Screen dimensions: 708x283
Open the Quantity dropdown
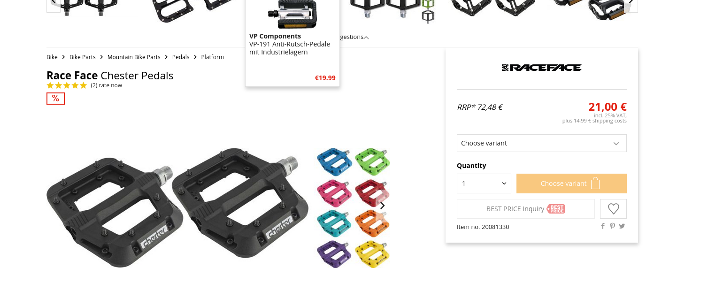tap(484, 184)
